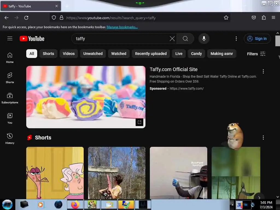Show next Shorts with the right chevron

259,197
